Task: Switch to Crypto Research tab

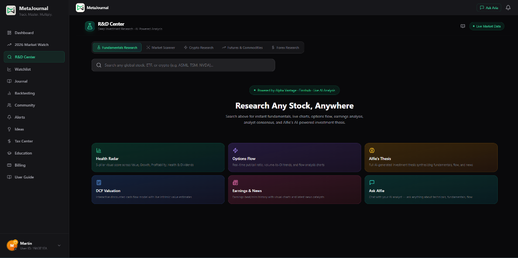Action: point(198,47)
